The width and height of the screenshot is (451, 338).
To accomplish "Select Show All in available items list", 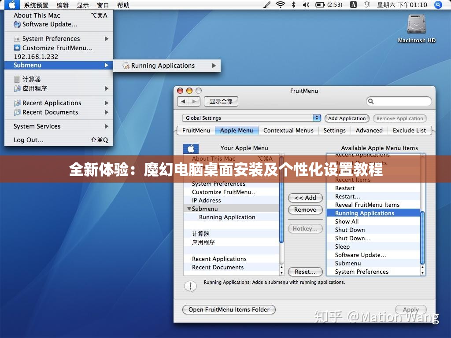I will [373, 221].
